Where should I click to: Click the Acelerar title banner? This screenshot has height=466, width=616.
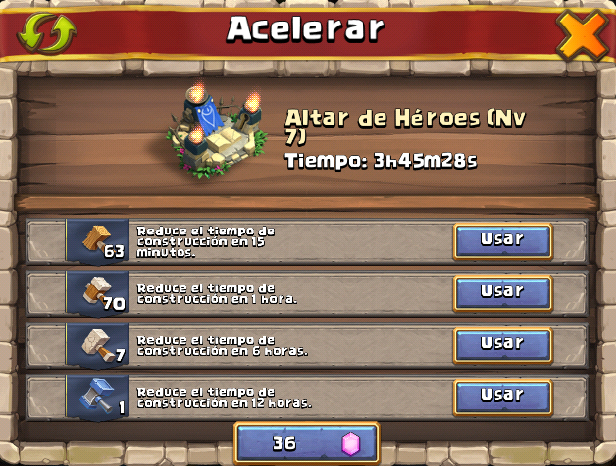[306, 28]
